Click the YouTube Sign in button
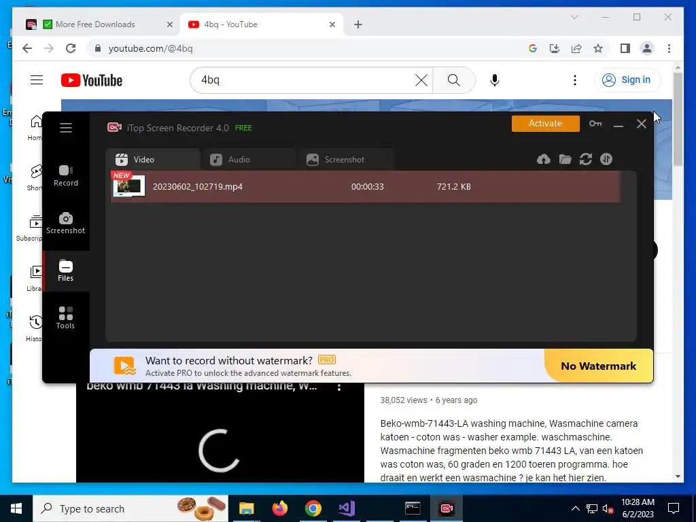 click(x=627, y=80)
